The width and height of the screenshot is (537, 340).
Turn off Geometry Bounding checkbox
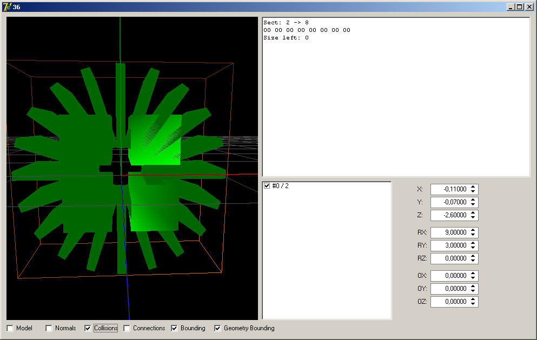click(x=218, y=328)
